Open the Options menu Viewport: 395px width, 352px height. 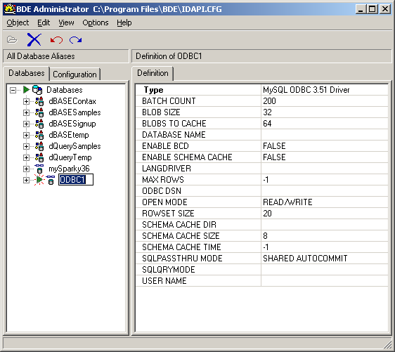pyautogui.click(x=96, y=23)
